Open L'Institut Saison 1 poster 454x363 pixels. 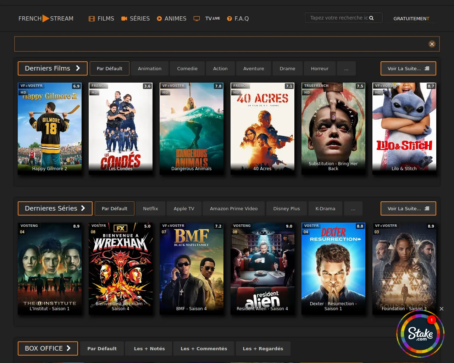coord(50,269)
